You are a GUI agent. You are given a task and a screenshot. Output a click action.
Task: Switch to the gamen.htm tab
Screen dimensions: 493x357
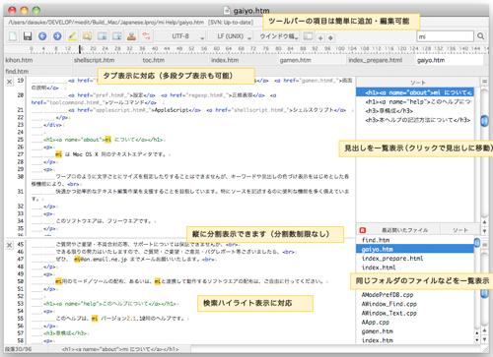[312, 60]
